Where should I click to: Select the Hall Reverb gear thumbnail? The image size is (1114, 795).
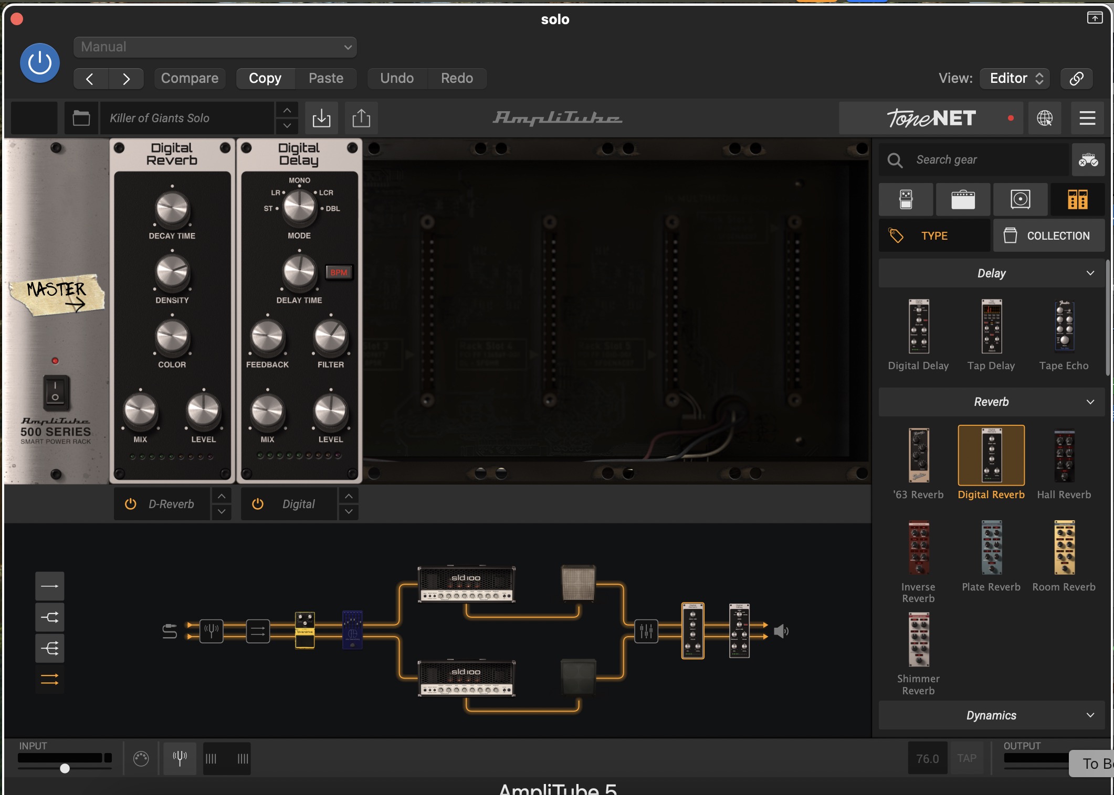pyautogui.click(x=1065, y=455)
